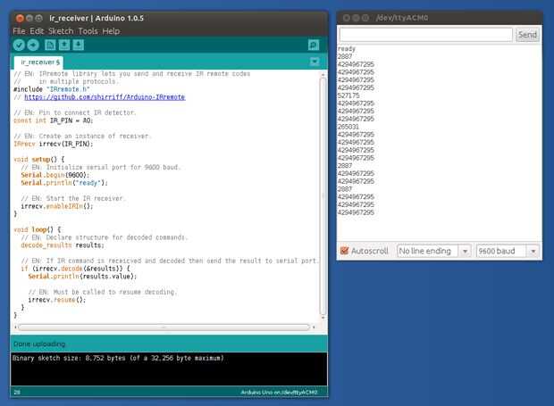Click 'Arduino Uno on /dev/ttyACM0' status text
554x406 pixels.
[279, 393]
